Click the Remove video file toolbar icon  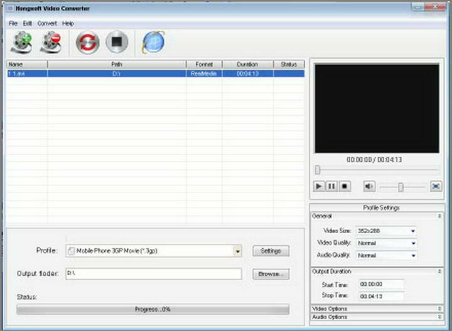(x=50, y=43)
